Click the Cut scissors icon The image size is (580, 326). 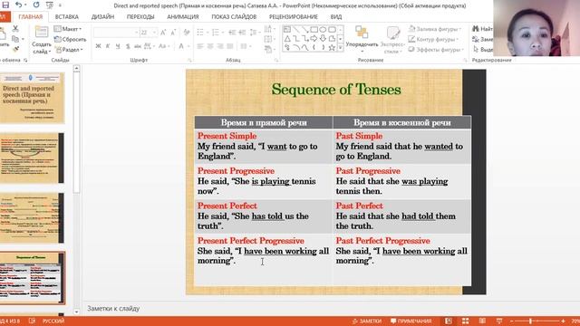pos(15,28)
